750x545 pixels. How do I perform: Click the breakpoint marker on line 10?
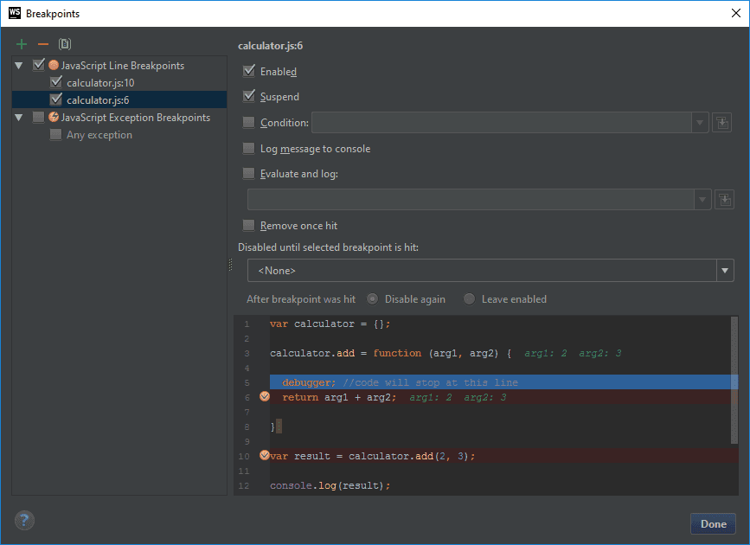coord(265,455)
